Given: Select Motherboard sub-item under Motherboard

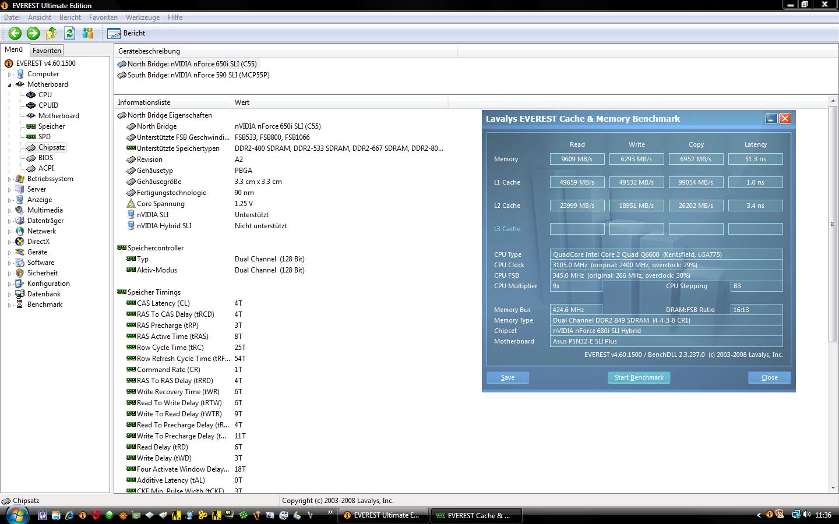Looking at the screenshot, I should [58, 116].
